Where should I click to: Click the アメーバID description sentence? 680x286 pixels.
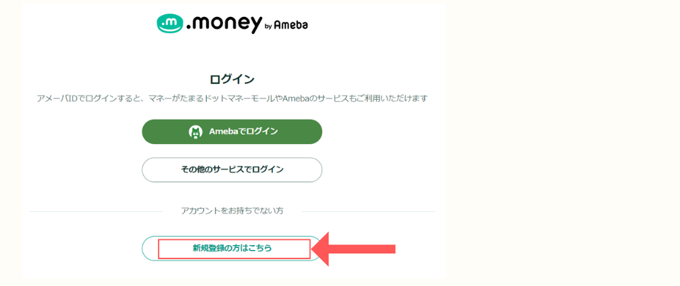tap(232, 98)
